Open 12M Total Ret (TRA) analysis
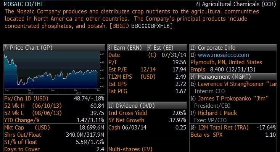The width and height of the screenshot is (280, 152). pyautogui.click(x=220, y=128)
